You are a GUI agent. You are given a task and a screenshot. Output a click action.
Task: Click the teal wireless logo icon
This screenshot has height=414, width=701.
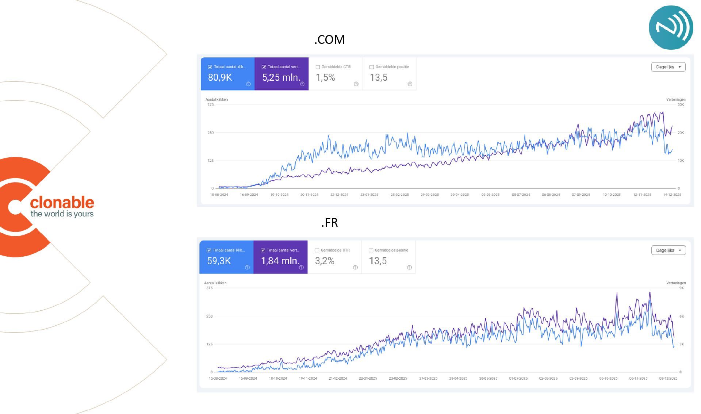click(671, 27)
